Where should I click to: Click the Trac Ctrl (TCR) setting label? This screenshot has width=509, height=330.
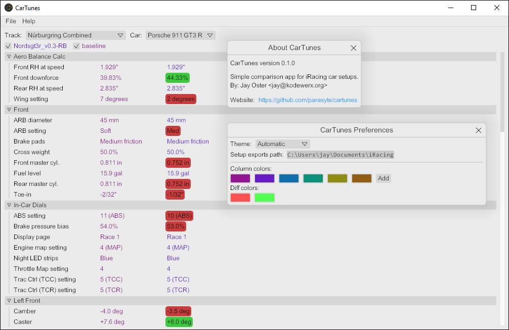pos(45,290)
